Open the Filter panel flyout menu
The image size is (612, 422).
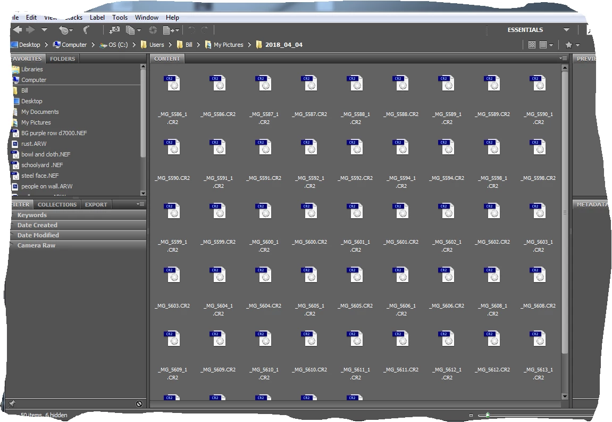pyautogui.click(x=140, y=204)
